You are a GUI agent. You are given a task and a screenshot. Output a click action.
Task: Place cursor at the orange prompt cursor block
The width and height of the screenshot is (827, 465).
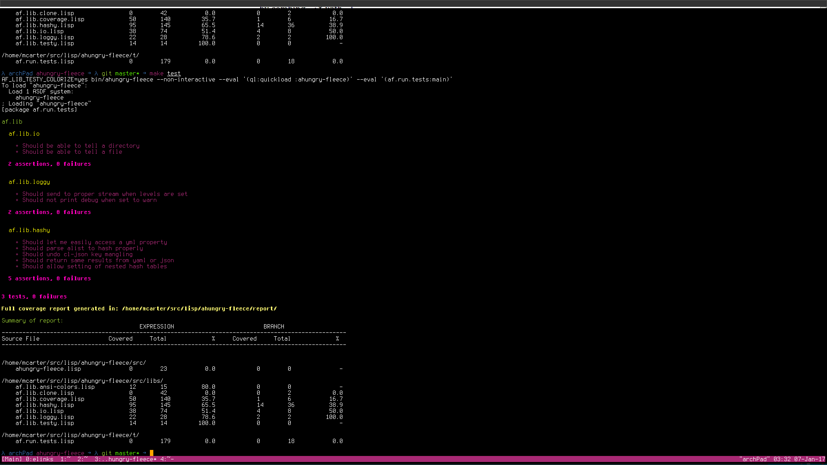coord(152,453)
